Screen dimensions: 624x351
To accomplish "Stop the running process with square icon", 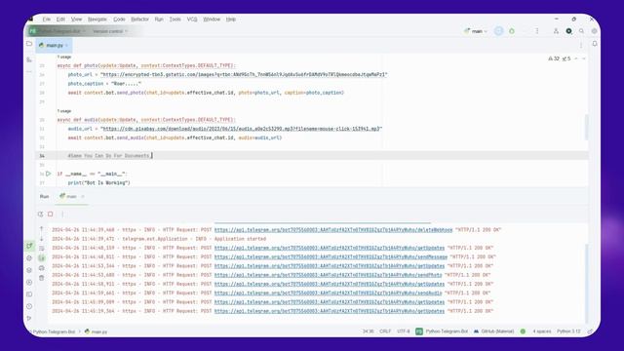I will pos(51,214).
